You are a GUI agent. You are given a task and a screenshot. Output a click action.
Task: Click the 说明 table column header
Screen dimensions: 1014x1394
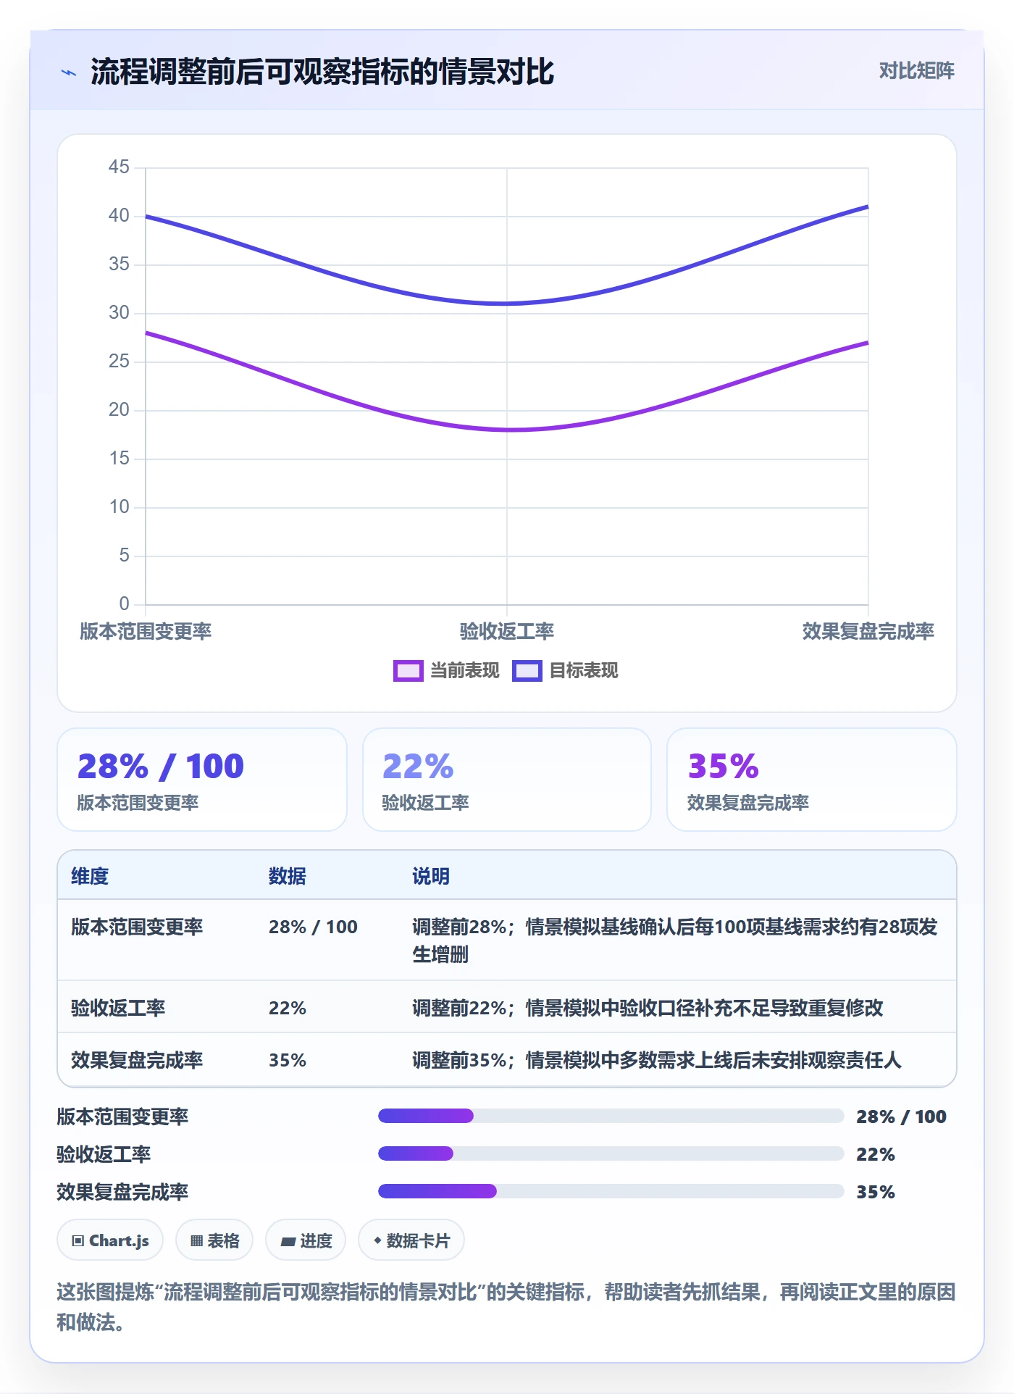431,877
